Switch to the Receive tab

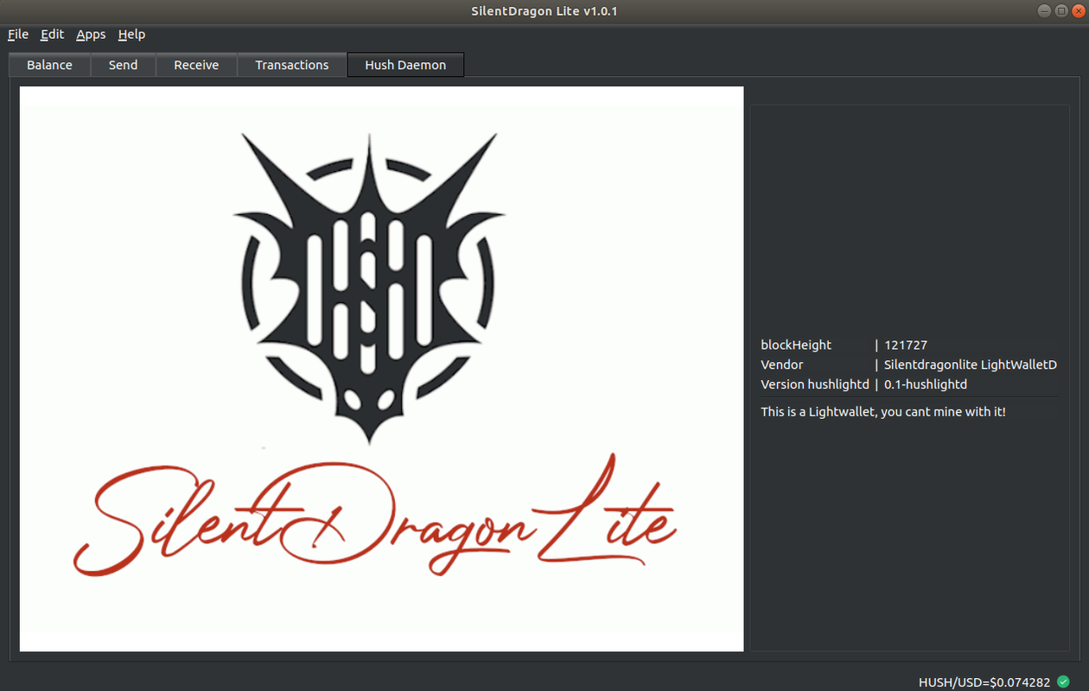[196, 65]
